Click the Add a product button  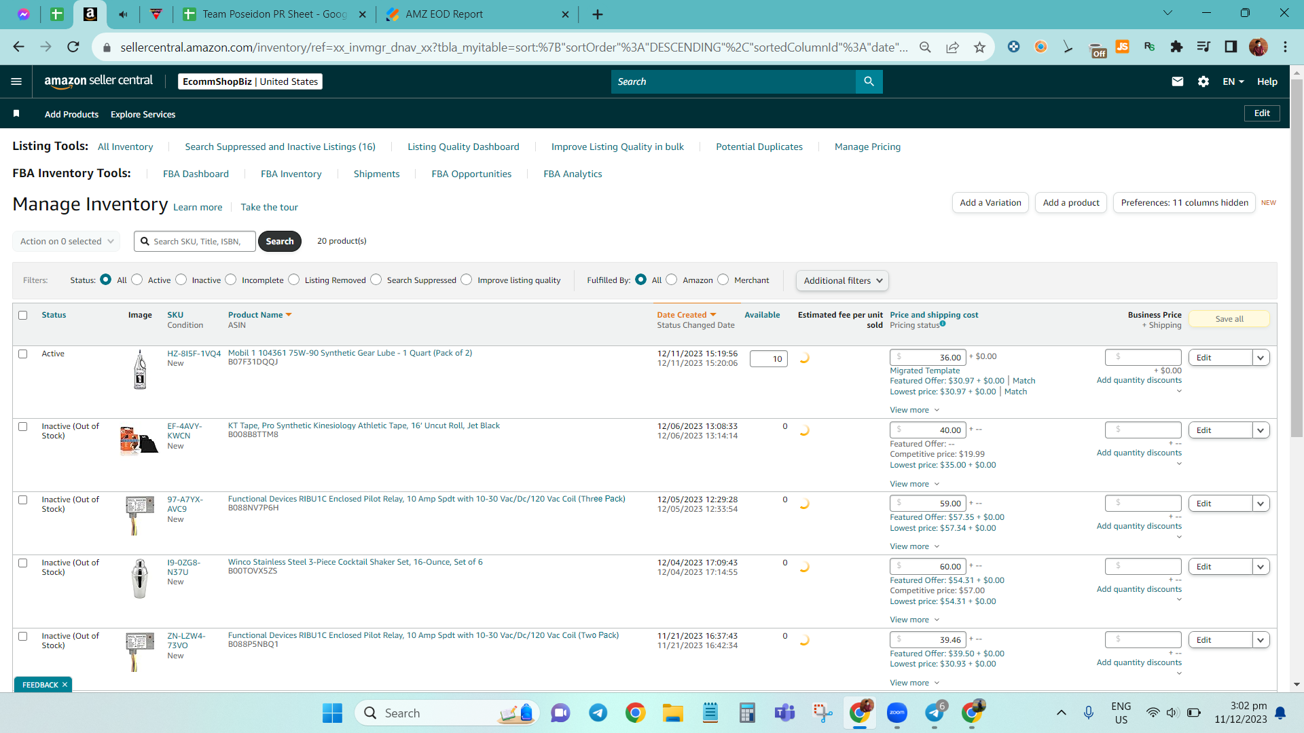pyautogui.click(x=1071, y=202)
